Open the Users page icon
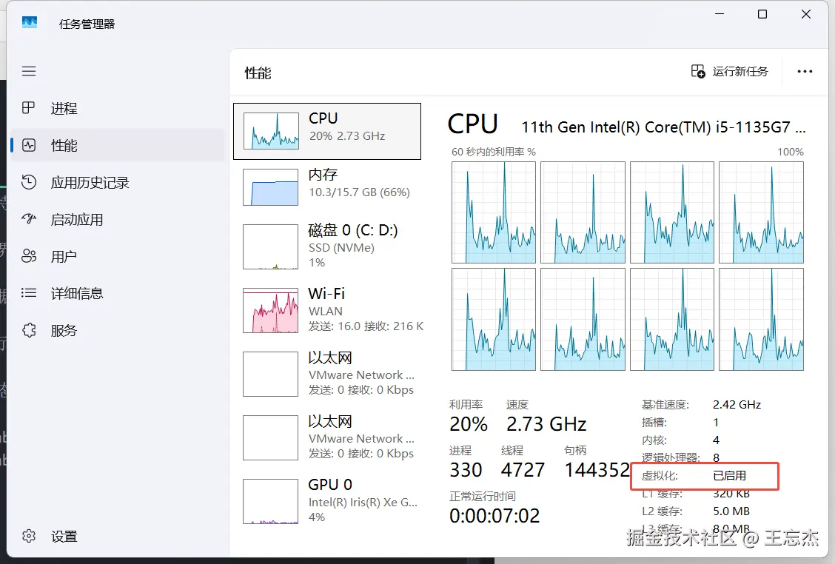This screenshot has height=564, width=835. click(x=29, y=256)
